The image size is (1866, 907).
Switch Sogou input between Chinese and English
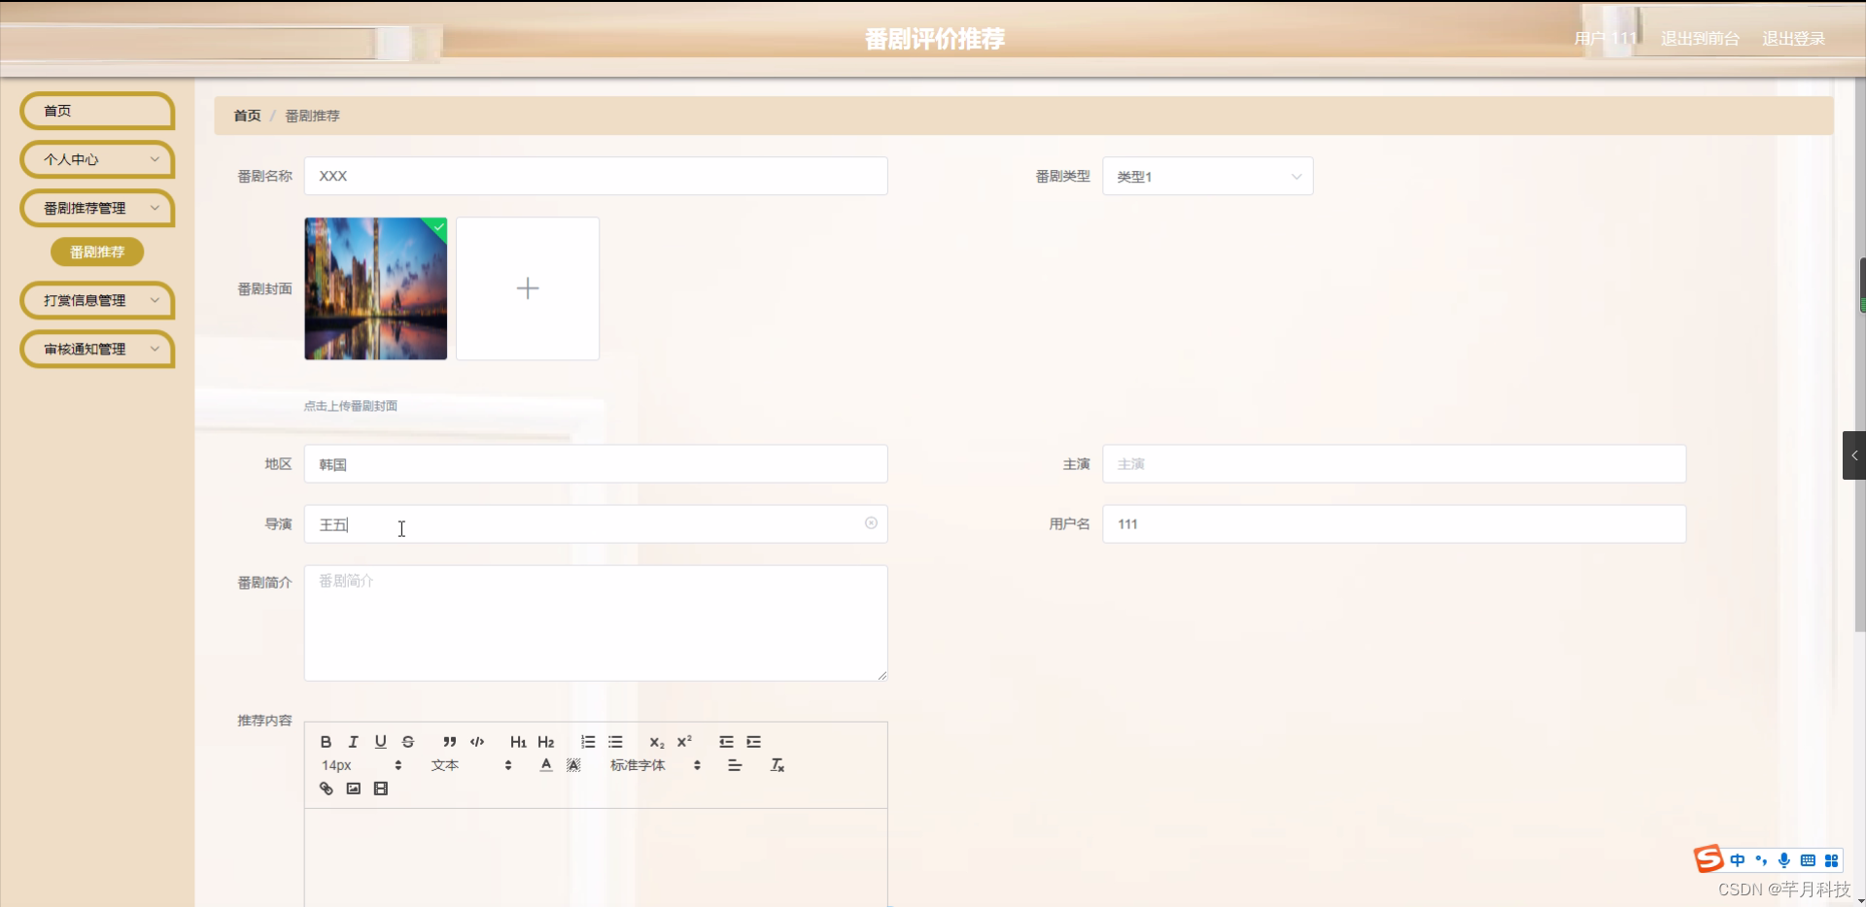[x=1738, y=860]
